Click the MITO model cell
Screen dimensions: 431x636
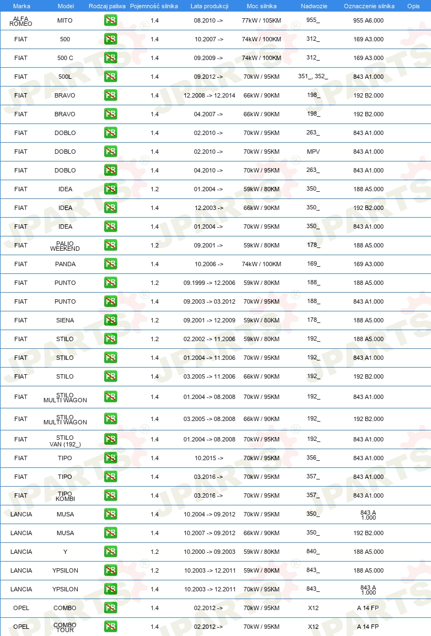coord(65,20)
